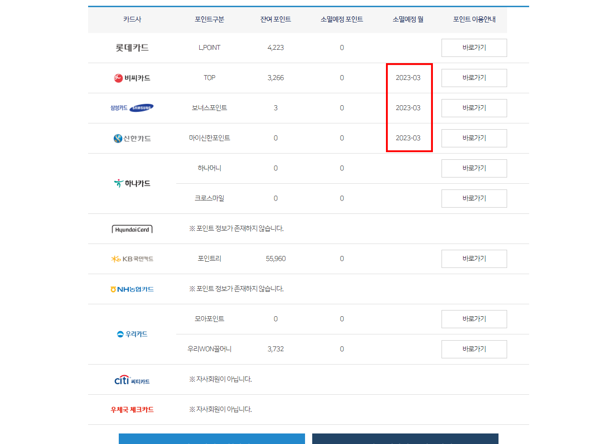Viewport: 589px width, 444px height.
Task: Click the 카드사 column header
Action: 132,20
